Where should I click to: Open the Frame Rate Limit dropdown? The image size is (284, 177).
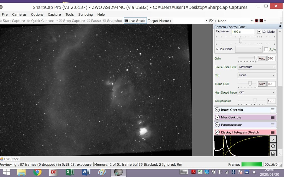tap(257, 67)
